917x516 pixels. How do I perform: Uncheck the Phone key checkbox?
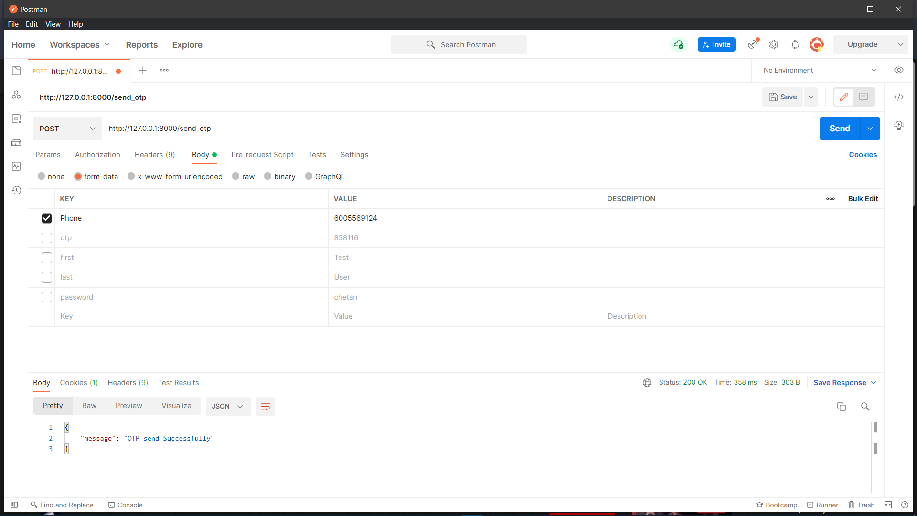[x=46, y=218]
